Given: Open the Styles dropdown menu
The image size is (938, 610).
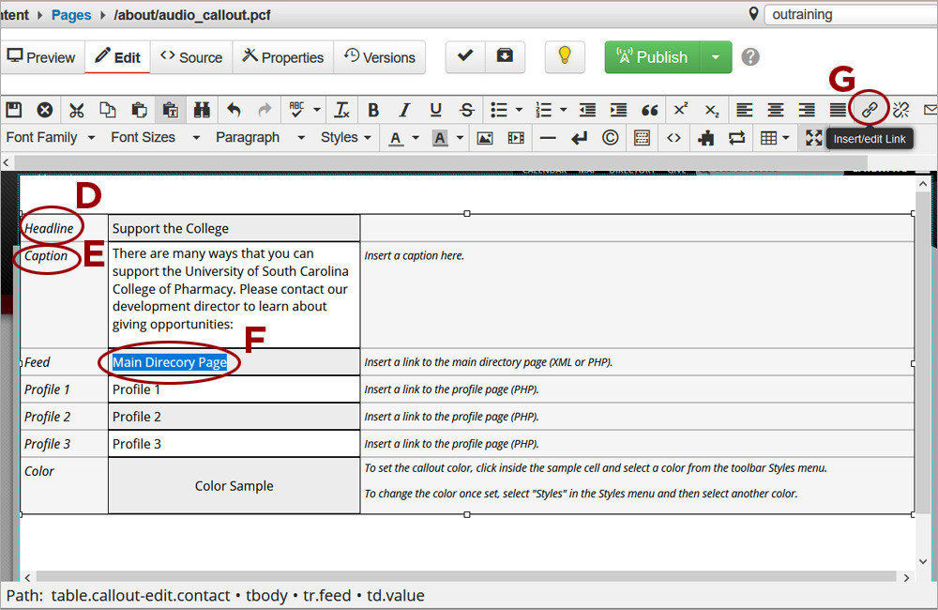Looking at the screenshot, I should click(x=345, y=138).
